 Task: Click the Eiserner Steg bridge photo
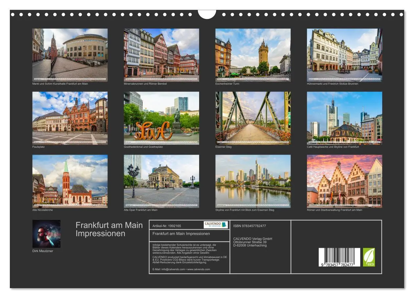(253, 117)
